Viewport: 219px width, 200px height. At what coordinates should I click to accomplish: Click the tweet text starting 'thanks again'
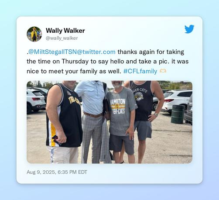coord(108,62)
